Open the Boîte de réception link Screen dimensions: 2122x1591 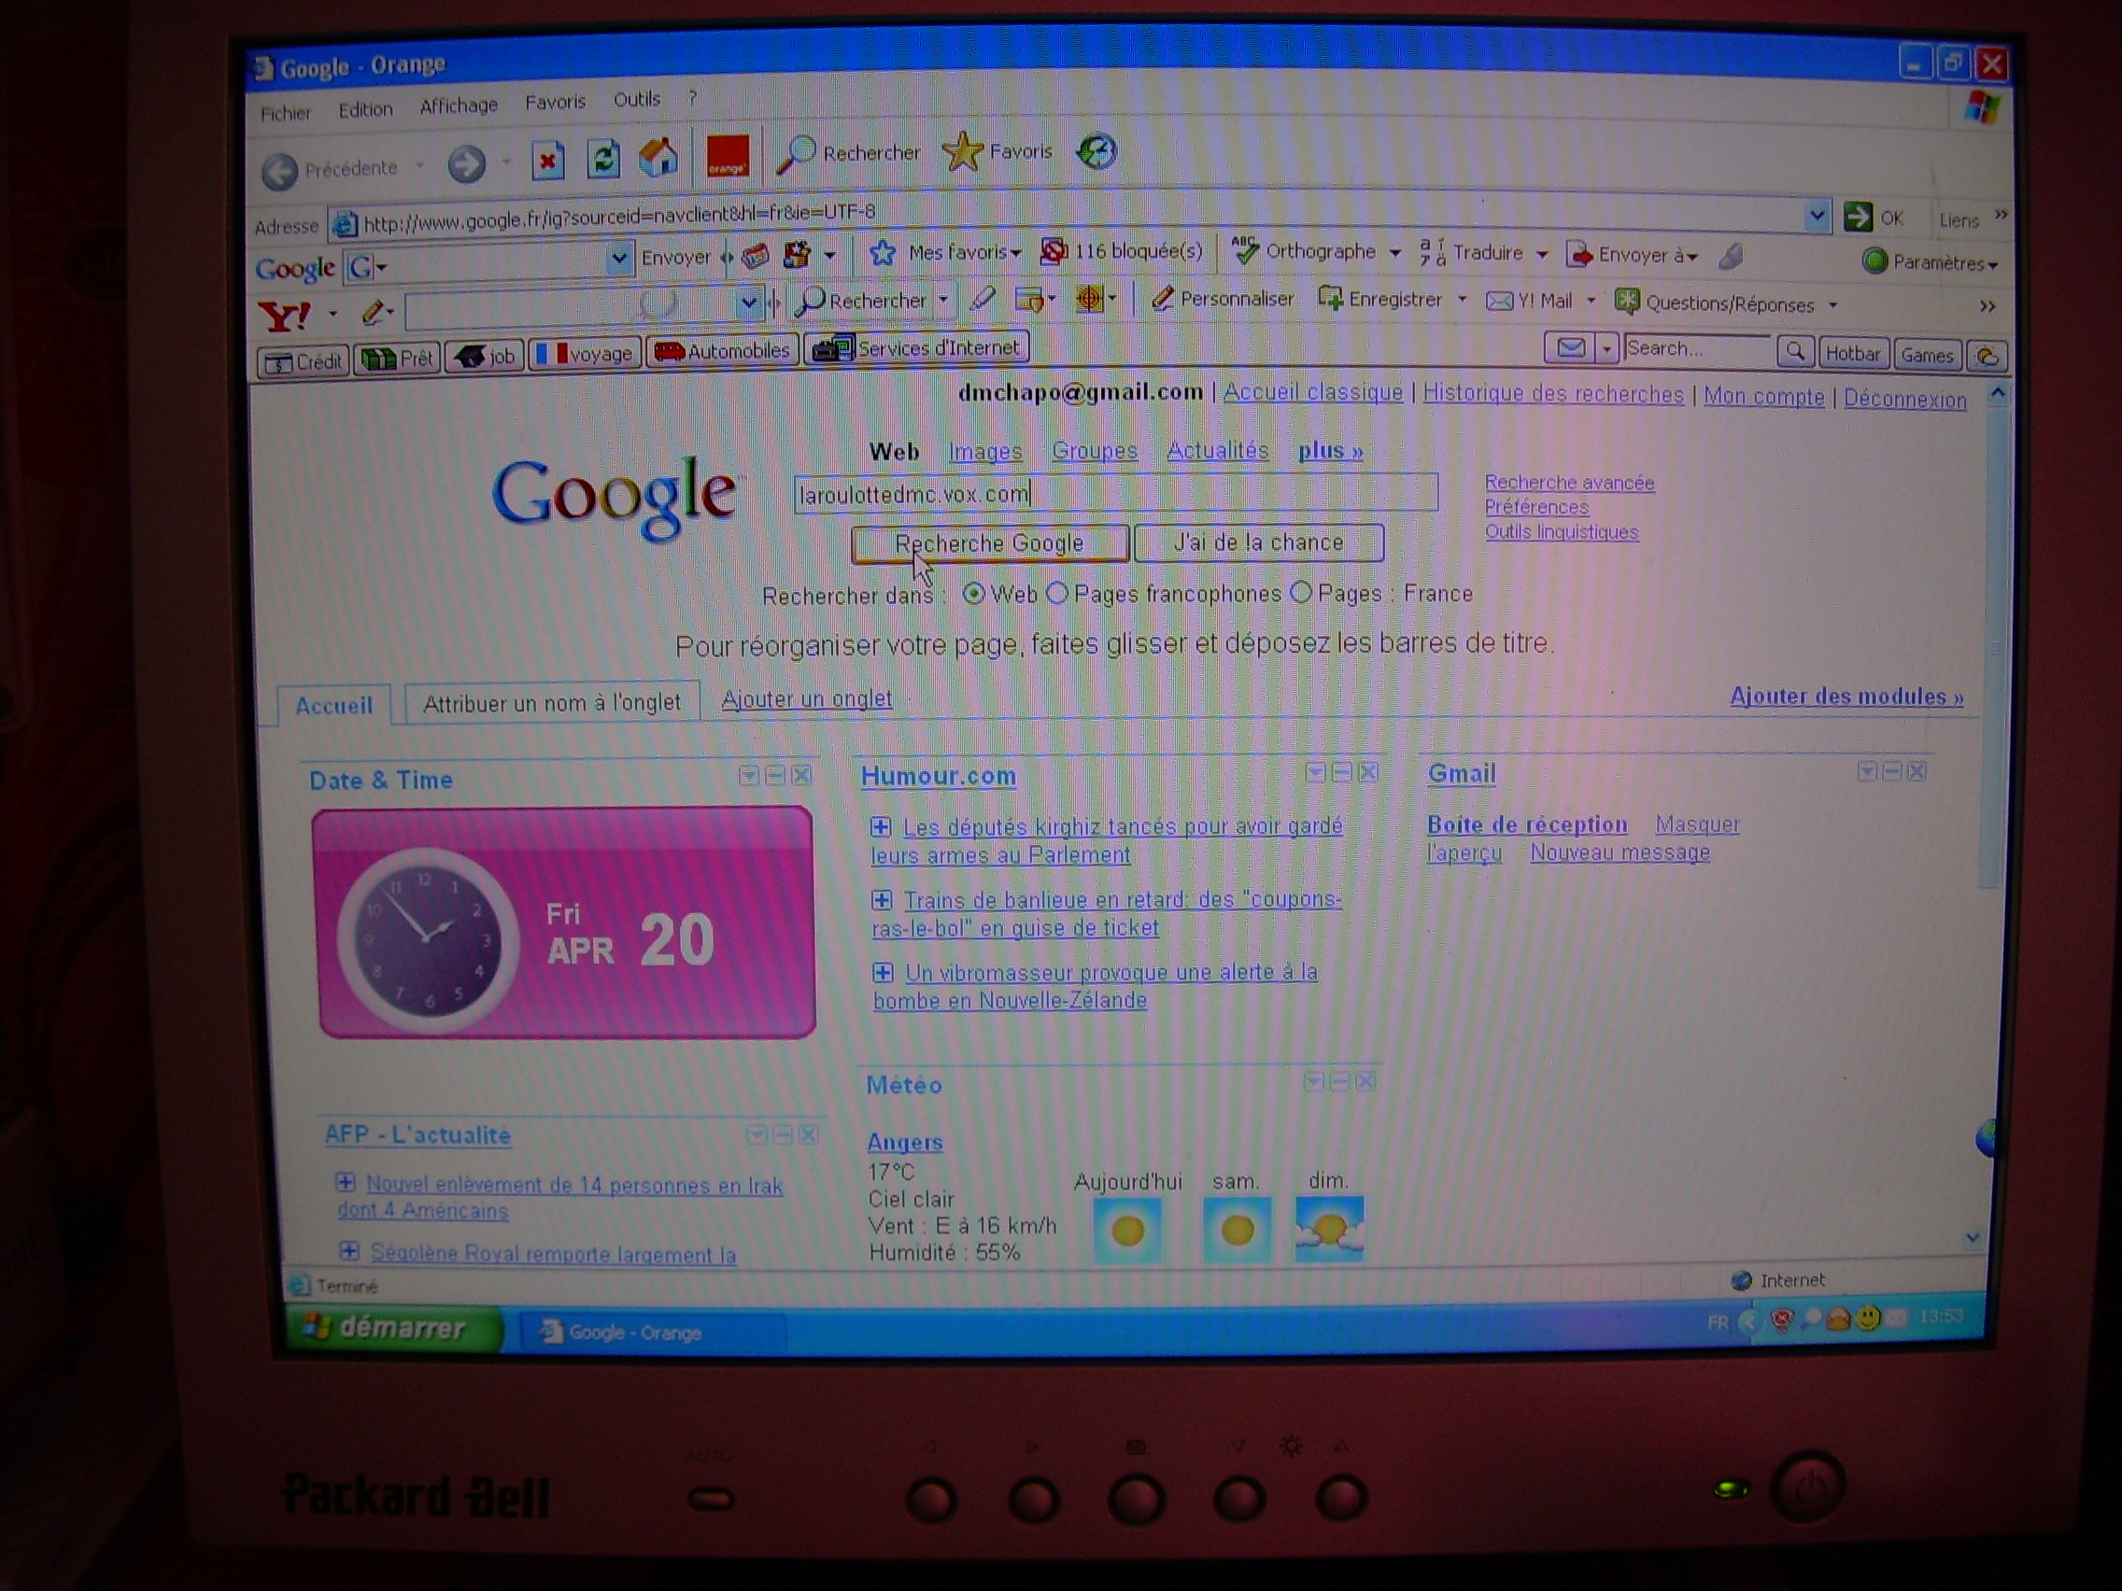(x=1527, y=824)
